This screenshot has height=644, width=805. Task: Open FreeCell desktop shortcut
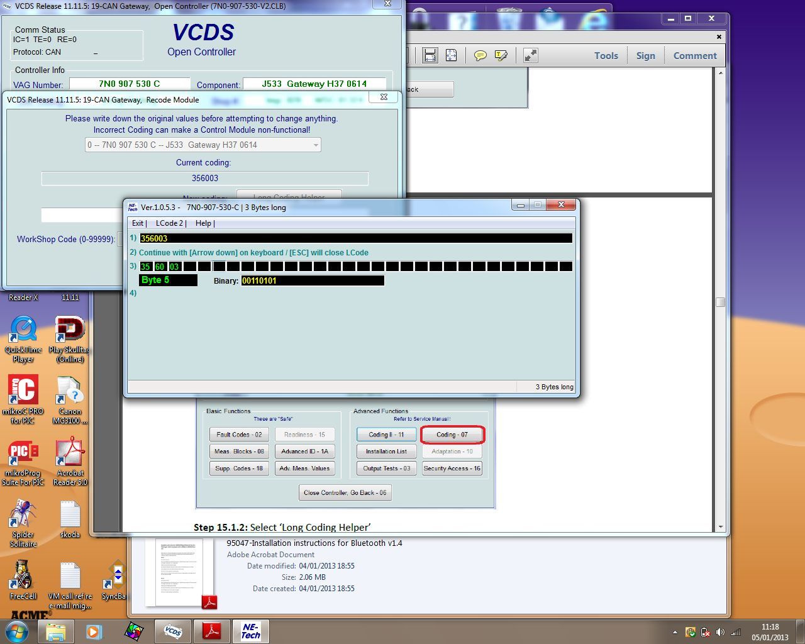(23, 579)
